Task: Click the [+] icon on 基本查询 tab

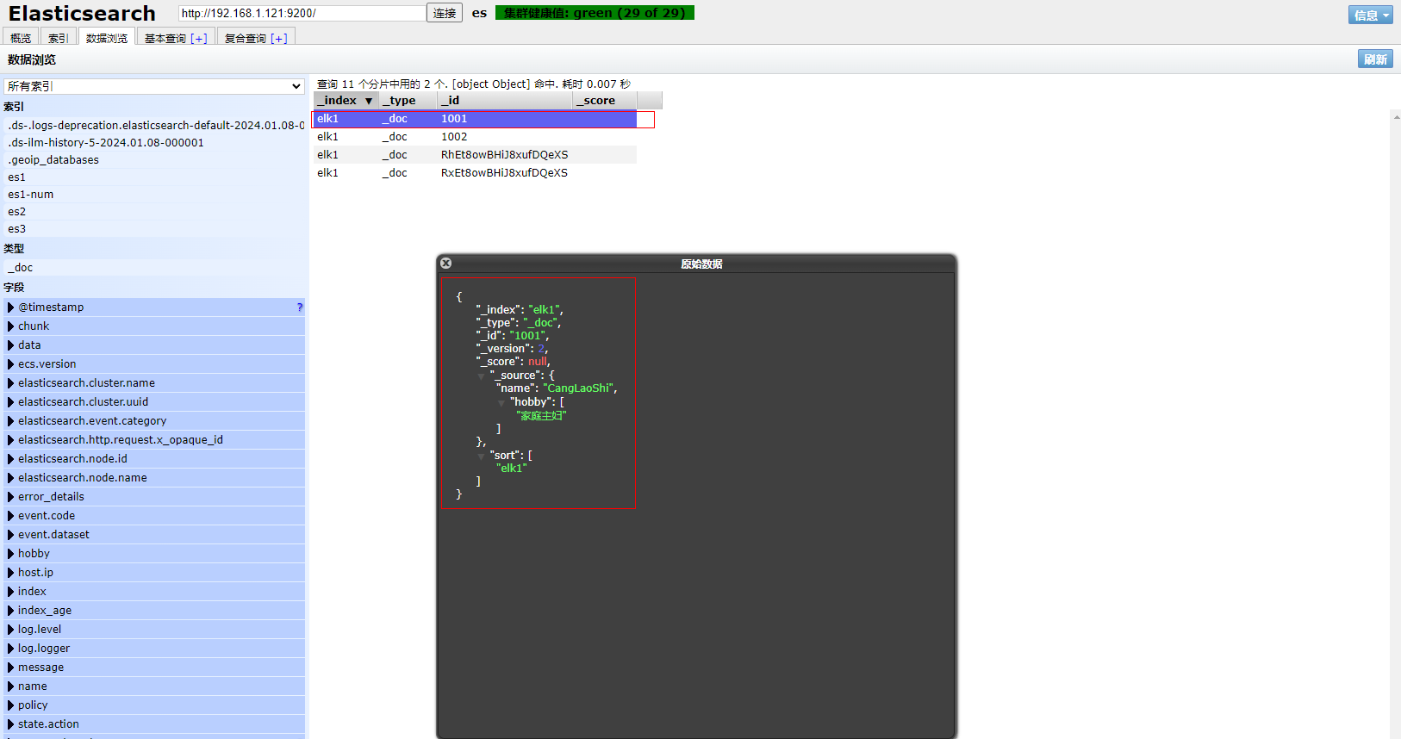Action: tap(199, 39)
